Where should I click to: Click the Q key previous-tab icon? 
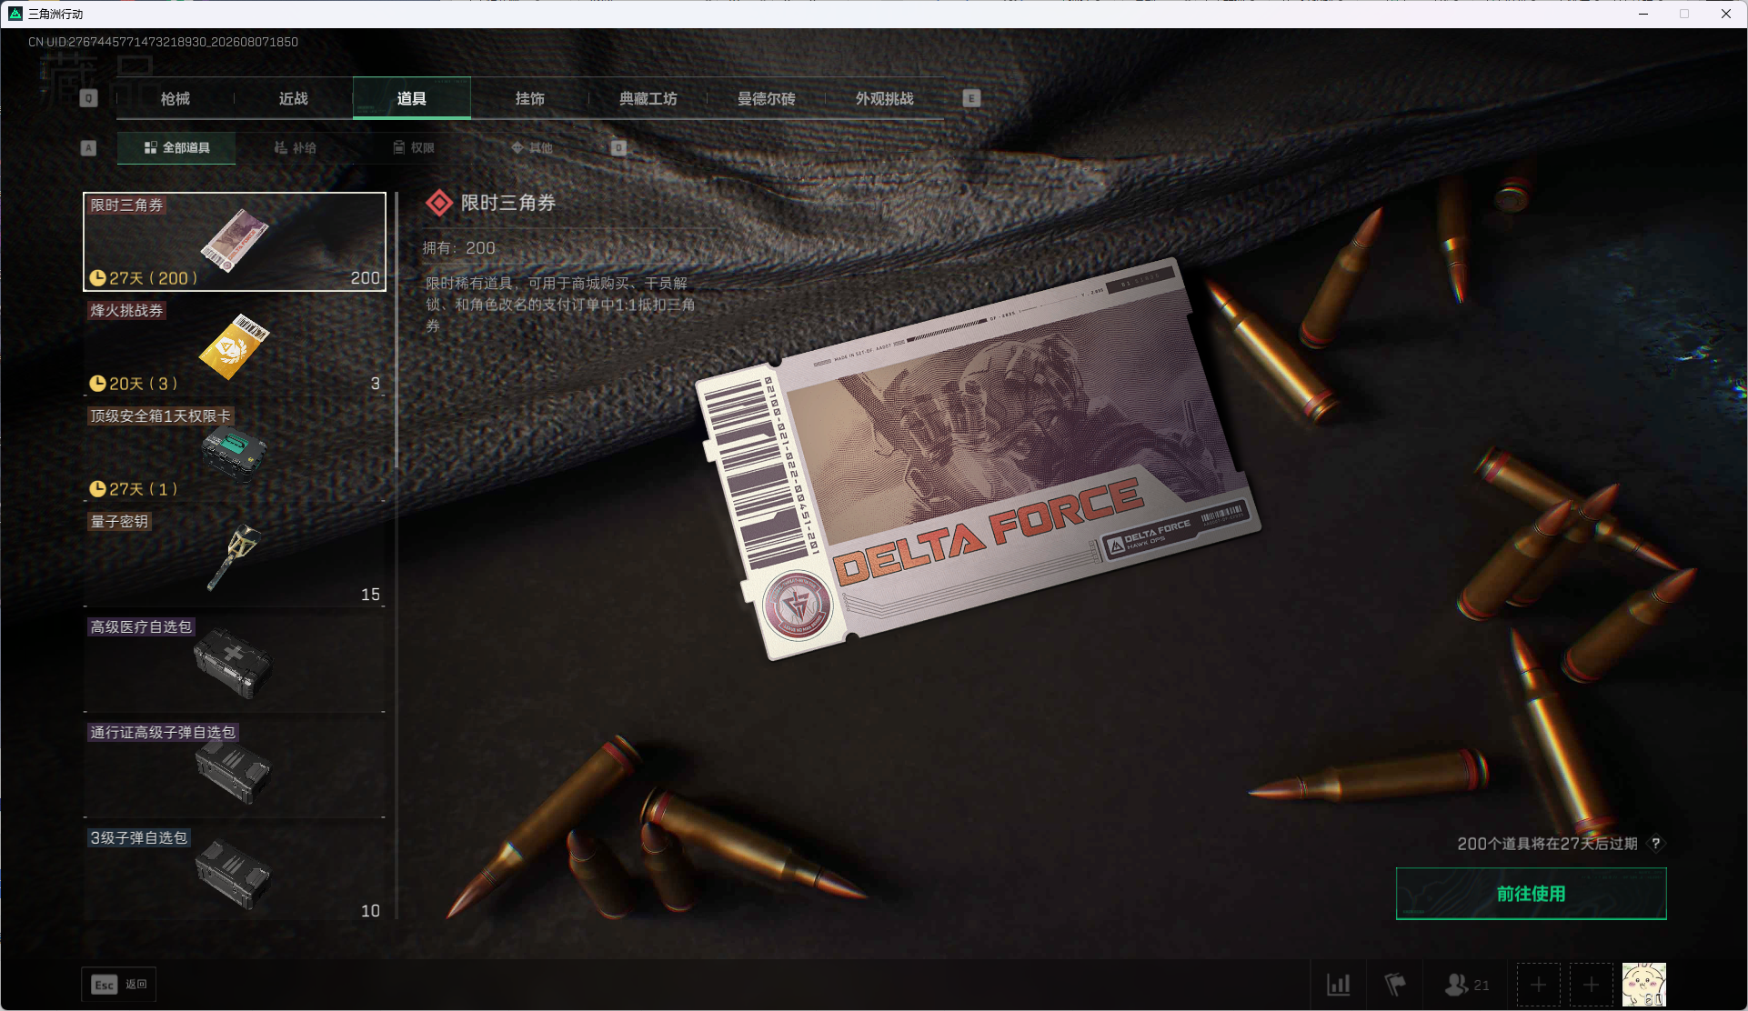point(88,98)
